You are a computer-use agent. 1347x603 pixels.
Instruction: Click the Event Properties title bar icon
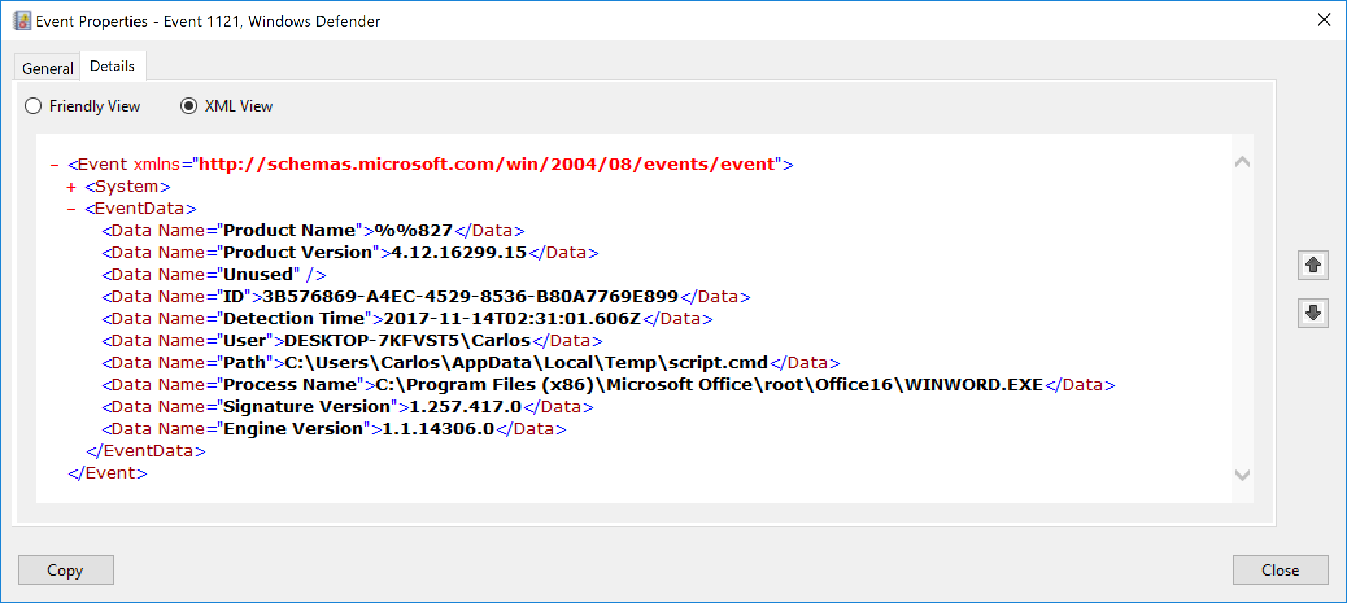tap(22, 21)
